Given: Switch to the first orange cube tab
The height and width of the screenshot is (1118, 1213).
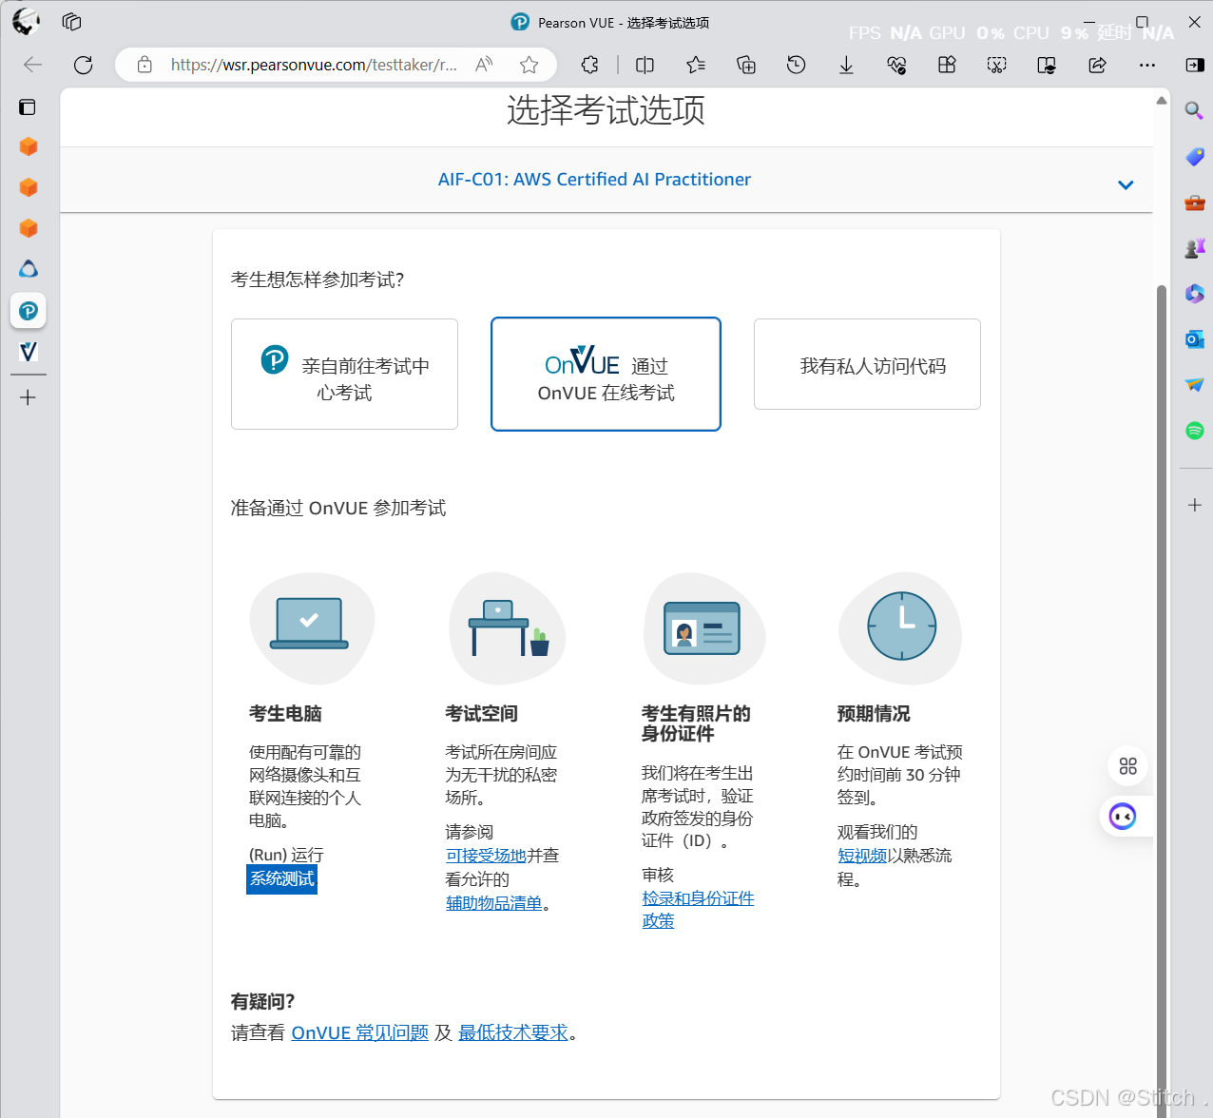Looking at the screenshot, I should pyautogui.click(x=29, y=146).
